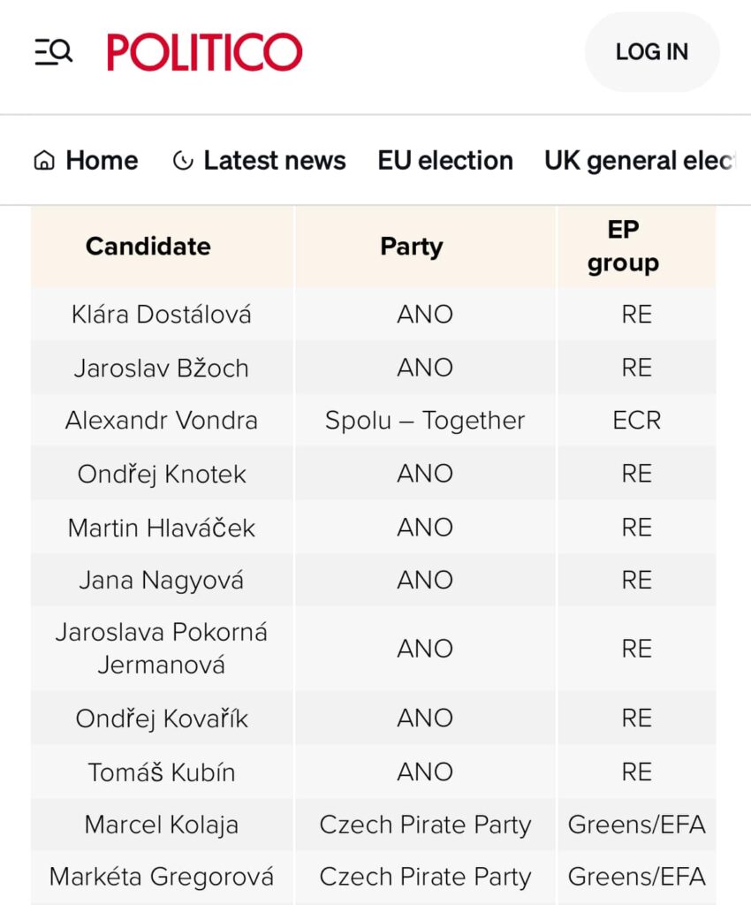Open the UK general election tab

pyautogui.click(x=641, y=161)
